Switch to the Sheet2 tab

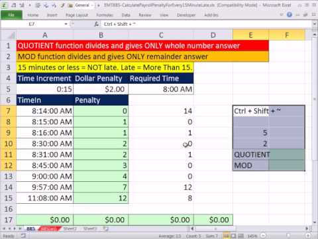tap(70, 228)
